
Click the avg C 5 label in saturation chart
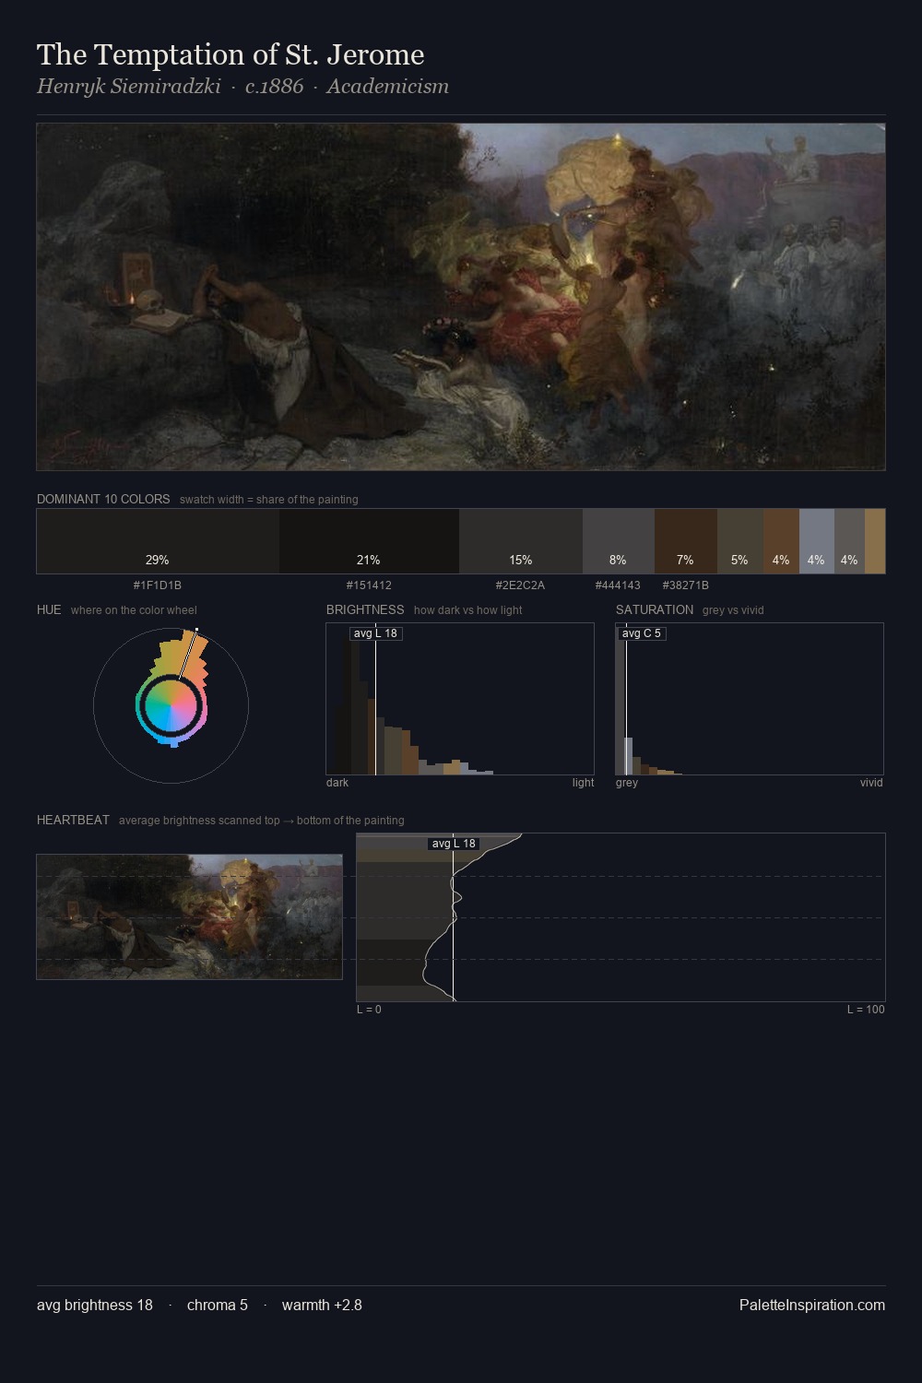pyautogui.click(x=642, y=633)
